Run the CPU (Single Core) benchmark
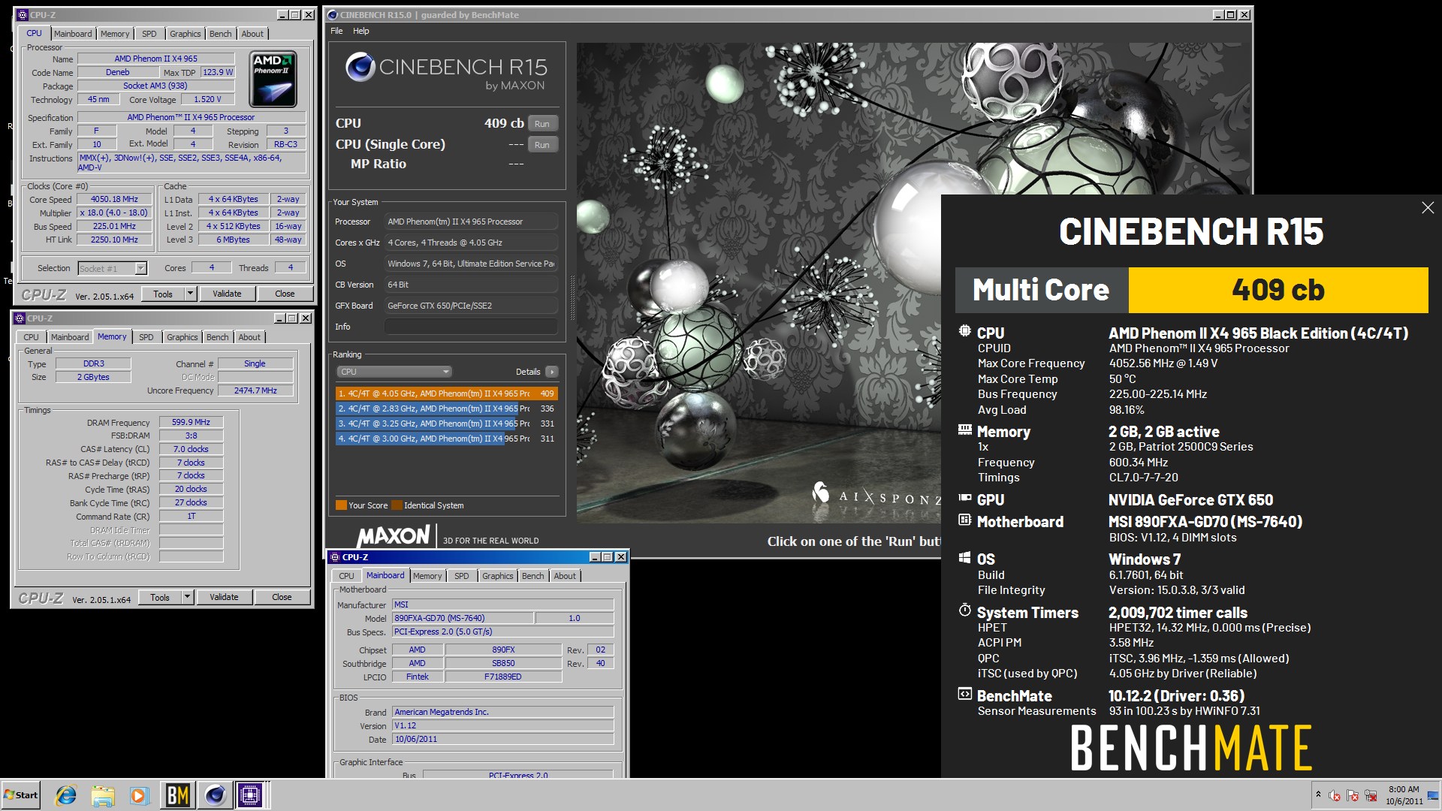This screenshot has width=1442, height=811. pyautogui.click(x=542, y=145)
